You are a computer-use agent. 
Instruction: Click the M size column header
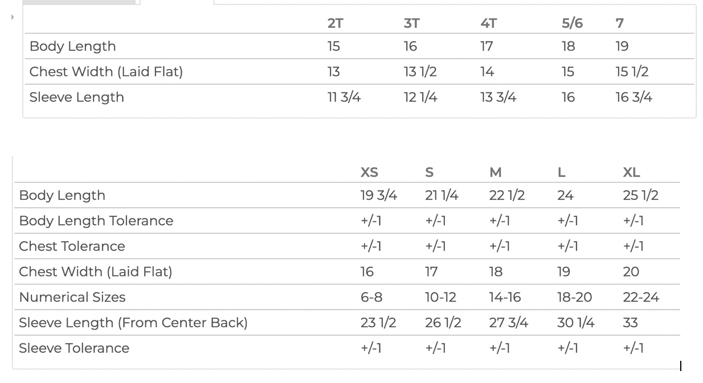[x=496, y=172]
